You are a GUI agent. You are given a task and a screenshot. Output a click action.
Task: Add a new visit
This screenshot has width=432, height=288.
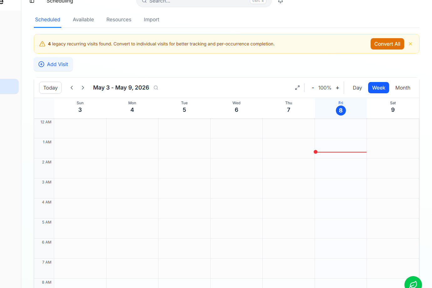(53, 64)
